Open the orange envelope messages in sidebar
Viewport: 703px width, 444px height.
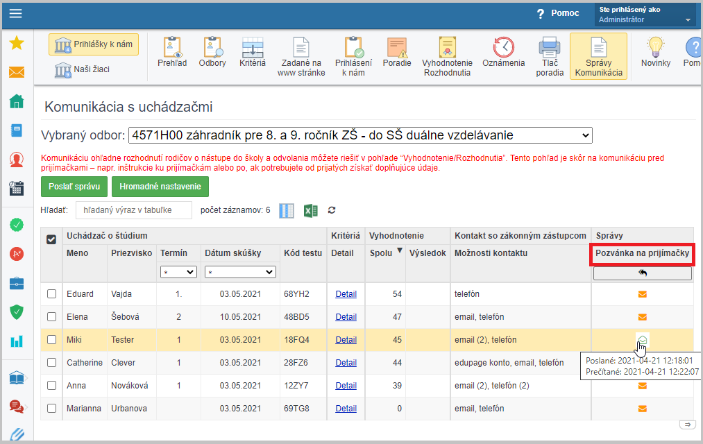coord(17,72)
